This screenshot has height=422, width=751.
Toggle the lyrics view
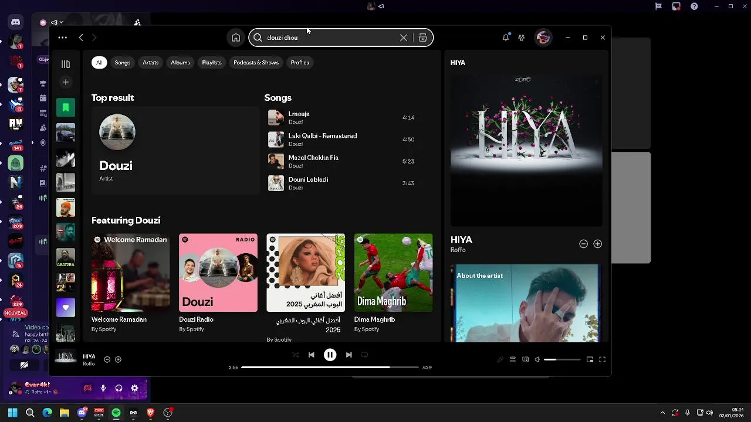pyautogui.click(x=500, y=359)
